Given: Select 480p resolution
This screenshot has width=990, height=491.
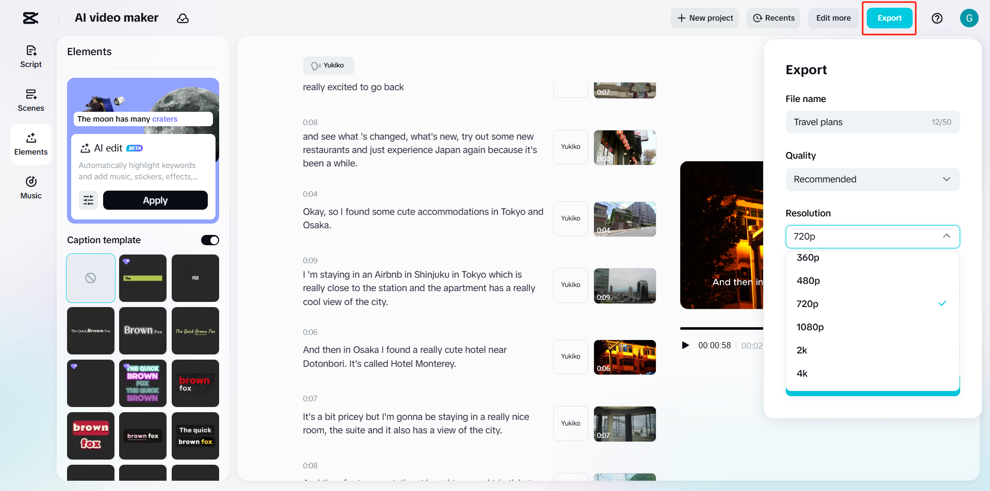Looking at the screenshot, I should (x=872, y=281).
